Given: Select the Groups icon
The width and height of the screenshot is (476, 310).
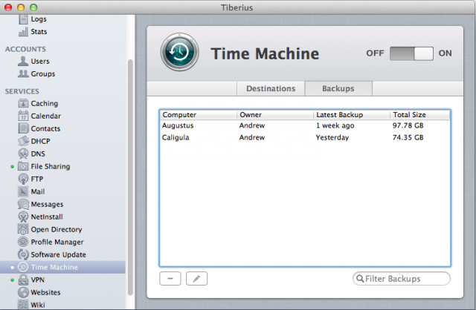Looking at the screenshot, I should [x=23, y=73].
